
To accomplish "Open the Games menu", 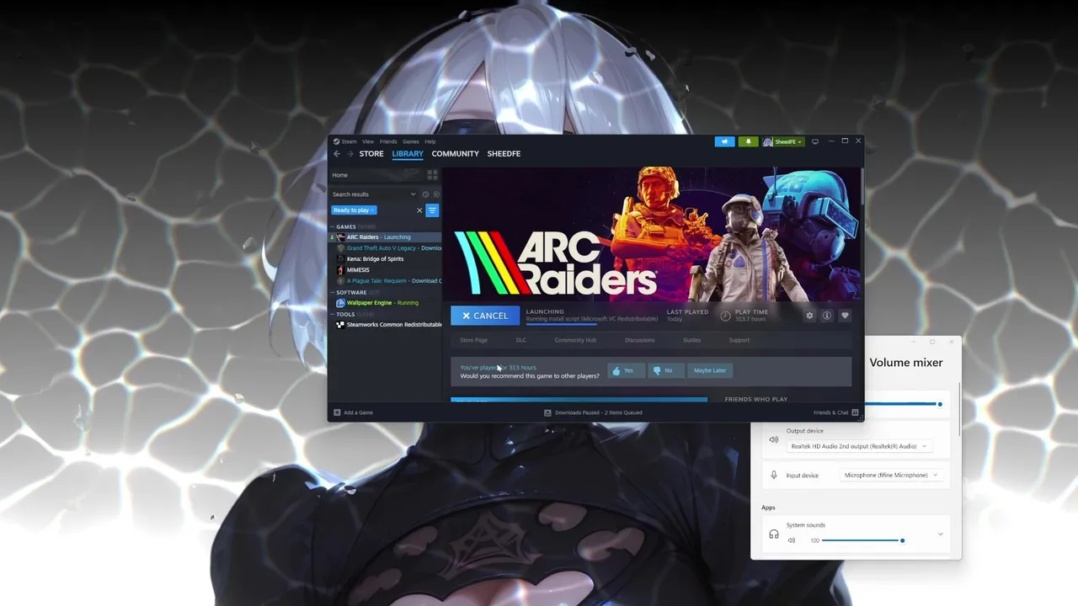I will [x=411, y=141].
